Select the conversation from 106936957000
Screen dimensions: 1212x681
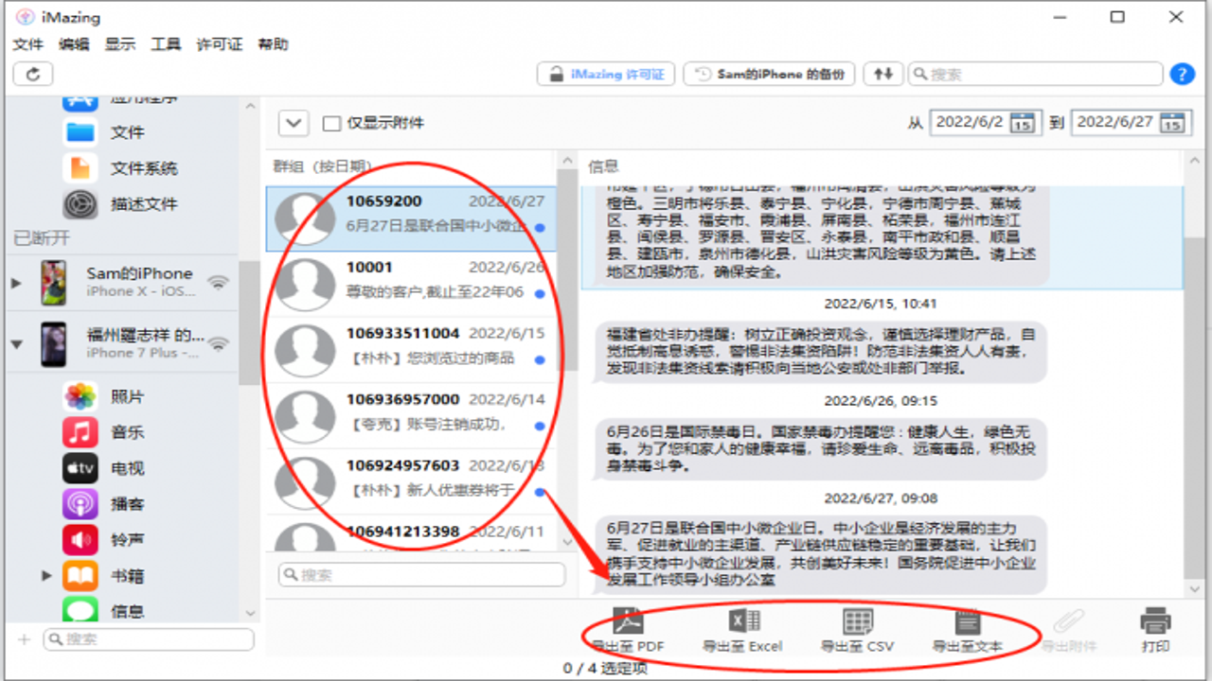pos(411,416)
